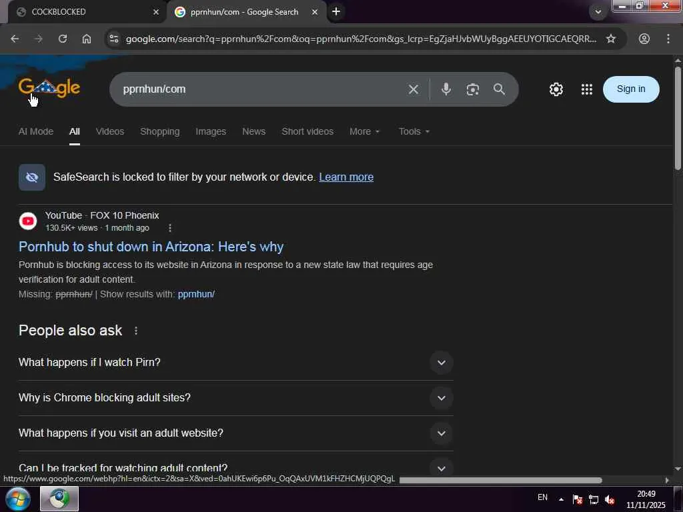Viewport: 683px width, 512px height.
Task: Search by image with camera lens icon
Action: pos(473,89)
